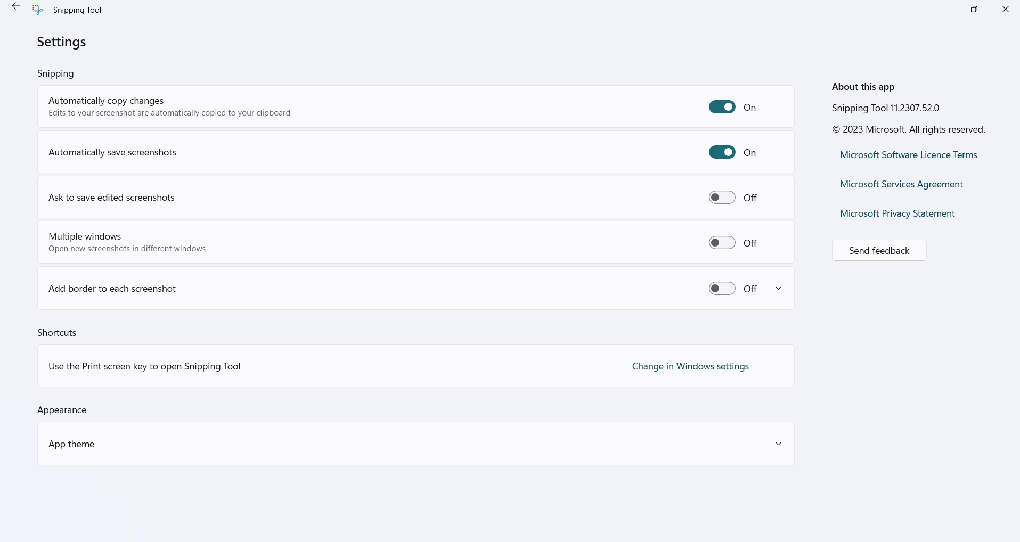Open Microsoft Services Agreement link

tap(901, 184)
